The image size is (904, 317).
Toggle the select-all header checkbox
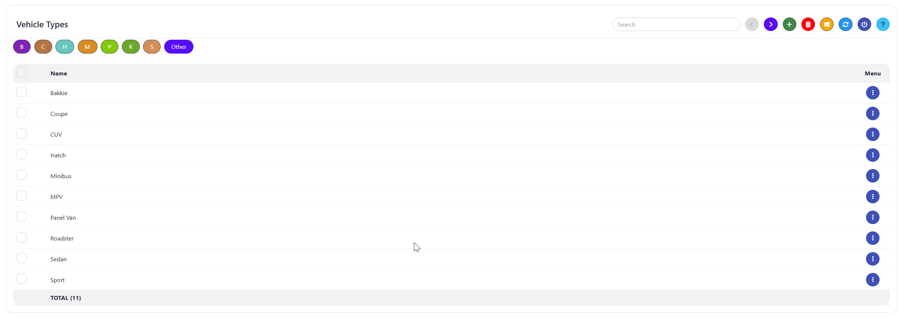pyautogui.click(x=22, y=72)
